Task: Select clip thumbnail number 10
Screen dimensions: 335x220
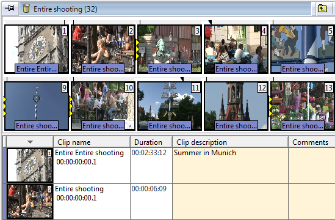Action: coord(103,106)
